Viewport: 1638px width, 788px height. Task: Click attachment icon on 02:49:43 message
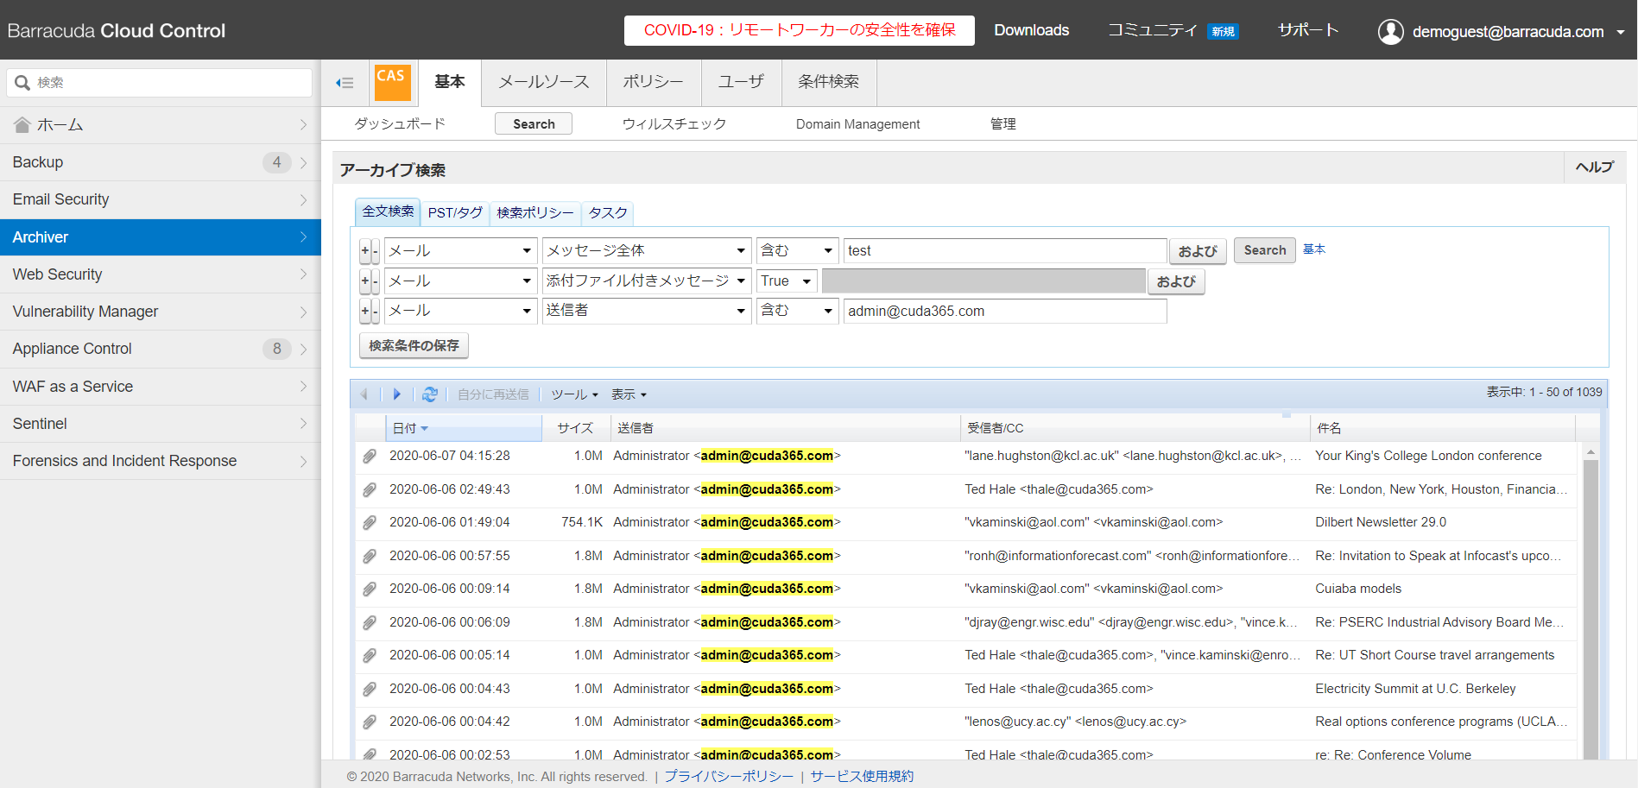pyautogui.click(x=370, y=489)
